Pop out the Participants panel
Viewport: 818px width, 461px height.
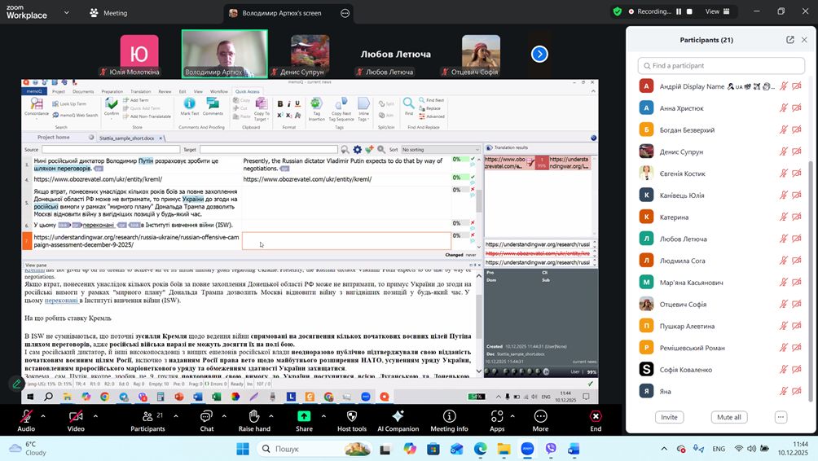coord(789,40)
